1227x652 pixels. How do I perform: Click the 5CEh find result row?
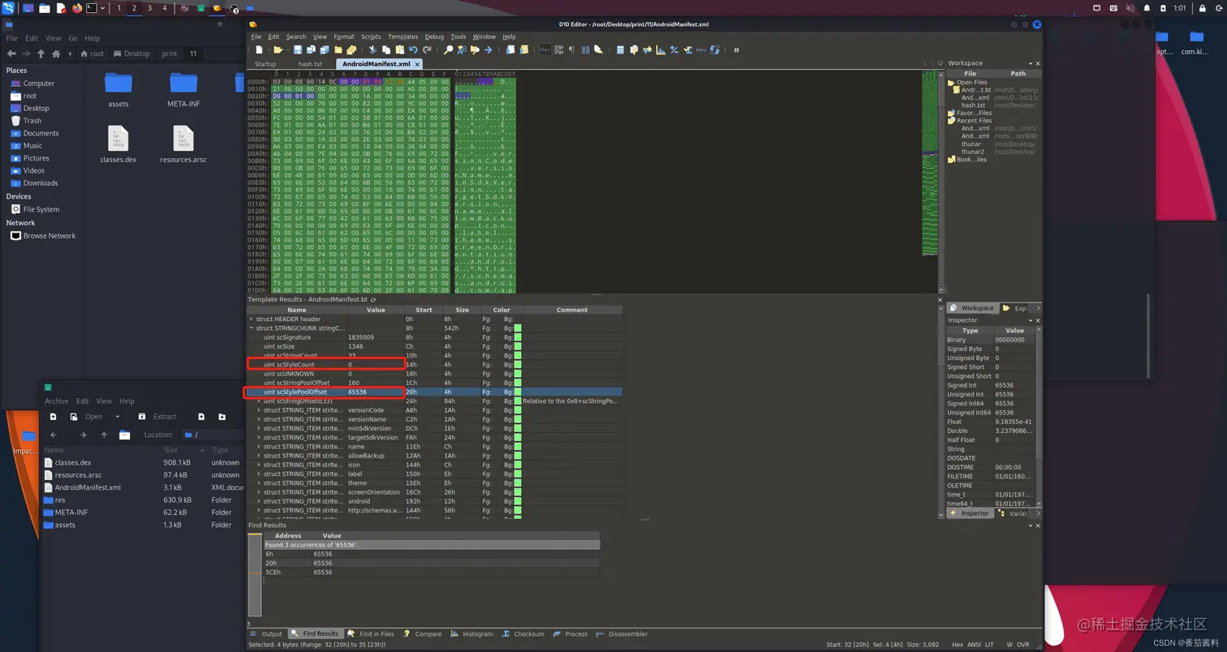coord(432,572)
